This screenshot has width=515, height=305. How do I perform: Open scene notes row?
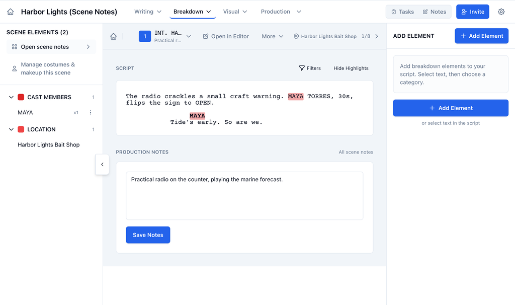(x=51, y=47)
